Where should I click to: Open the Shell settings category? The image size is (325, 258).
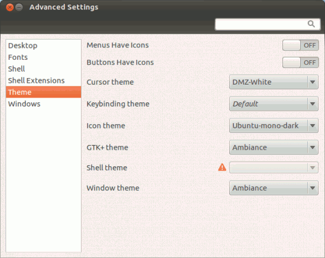[44, 69]
